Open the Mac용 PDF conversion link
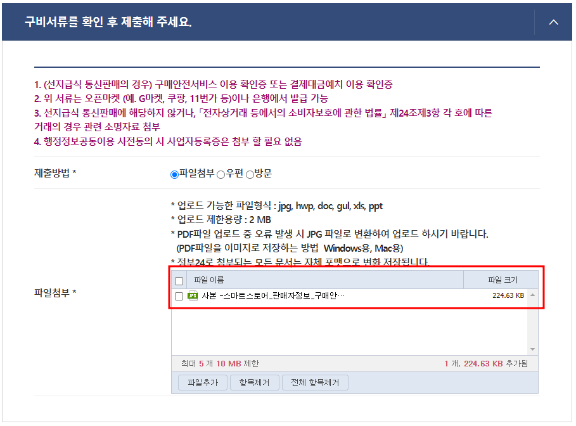The width and height of the screenshot is (576, 426). [387, 248]
